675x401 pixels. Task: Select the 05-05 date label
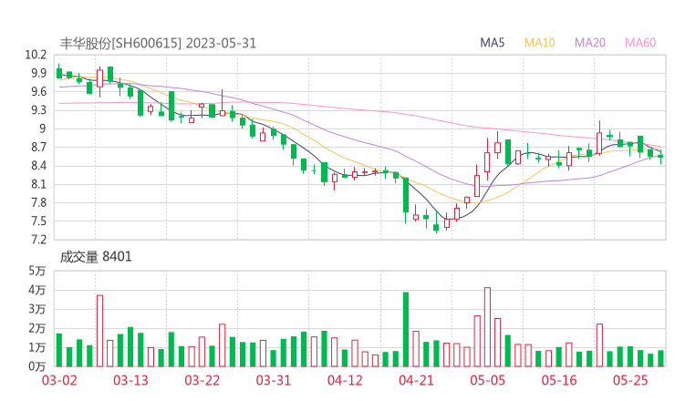(488, 380)
